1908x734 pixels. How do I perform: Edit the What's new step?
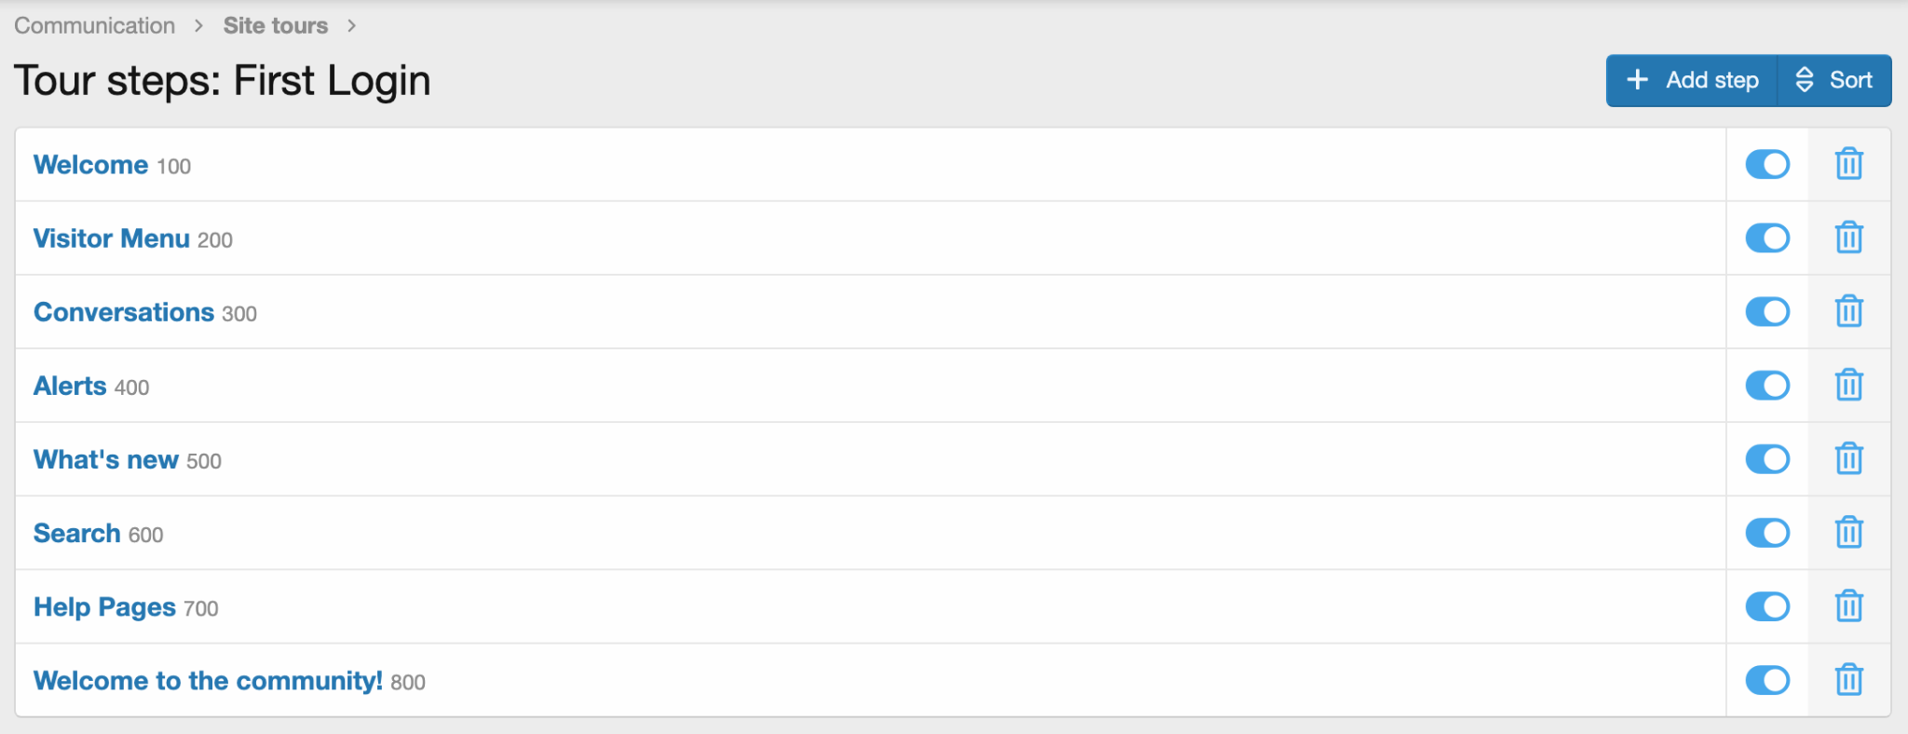tap(105, 459)
